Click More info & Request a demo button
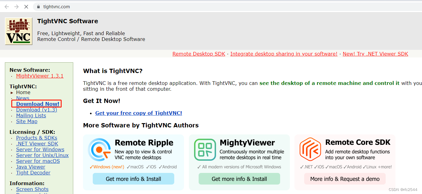Image resolution: width=422 pixels, height=194 pixels. coord(345,179)
